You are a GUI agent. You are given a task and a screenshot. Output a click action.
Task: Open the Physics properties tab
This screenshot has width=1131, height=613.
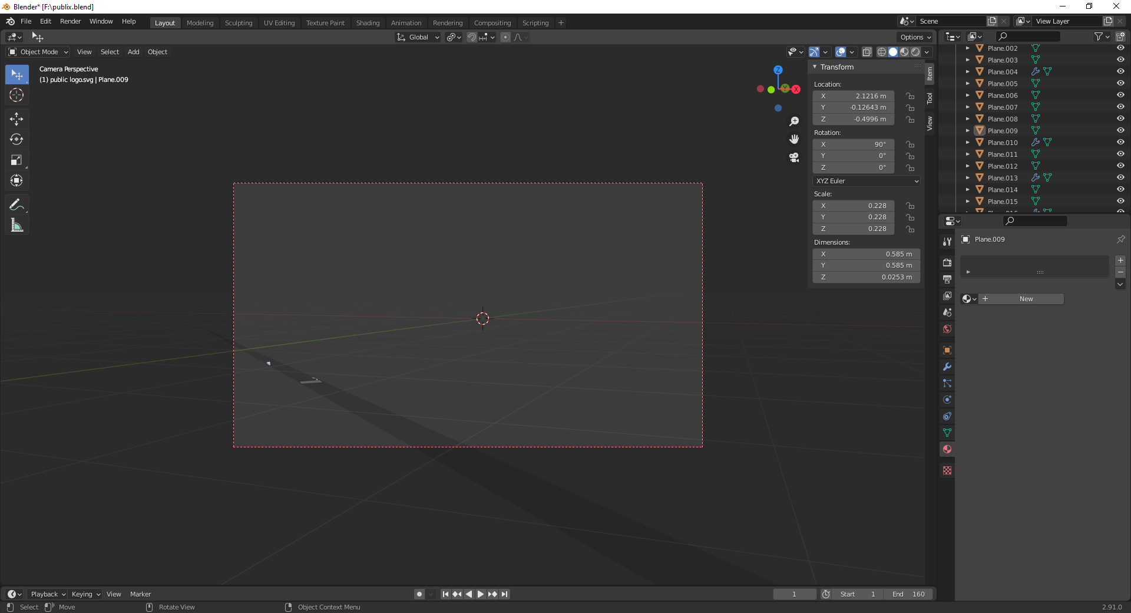[947, 400]
